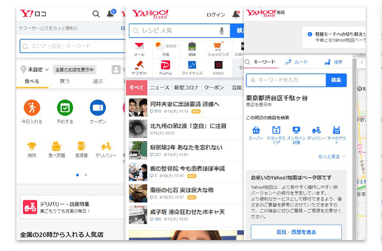Select the 住所 tab in map panel
382x251 pixels.
[334, 62]
